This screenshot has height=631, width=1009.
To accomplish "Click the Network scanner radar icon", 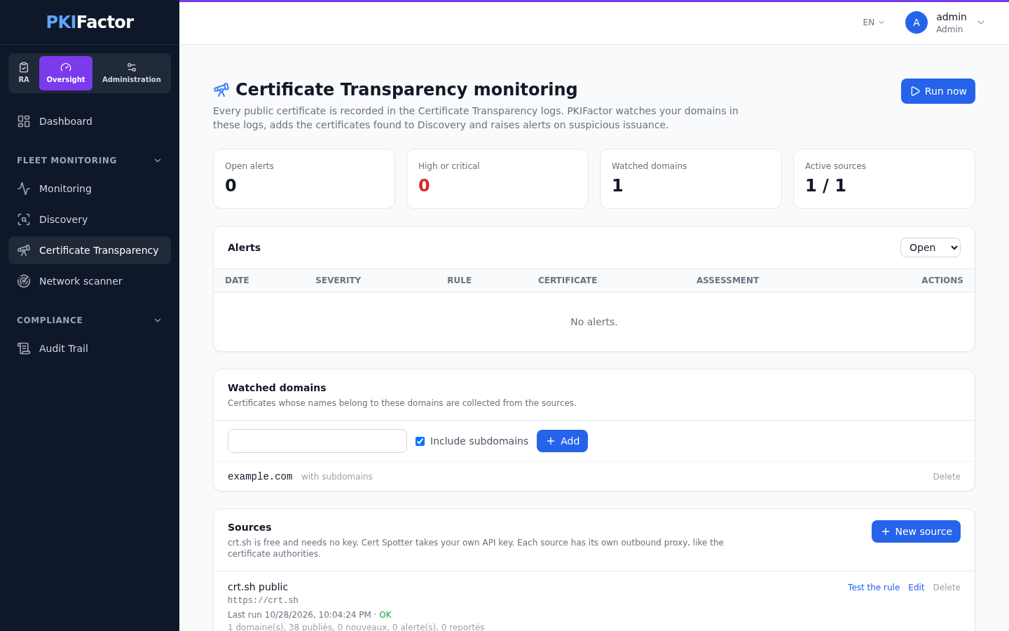I will (x=24, y=281).
